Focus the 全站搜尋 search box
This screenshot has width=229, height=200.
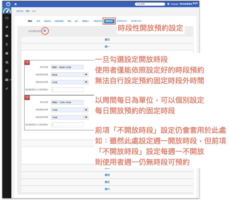[150, 4]
